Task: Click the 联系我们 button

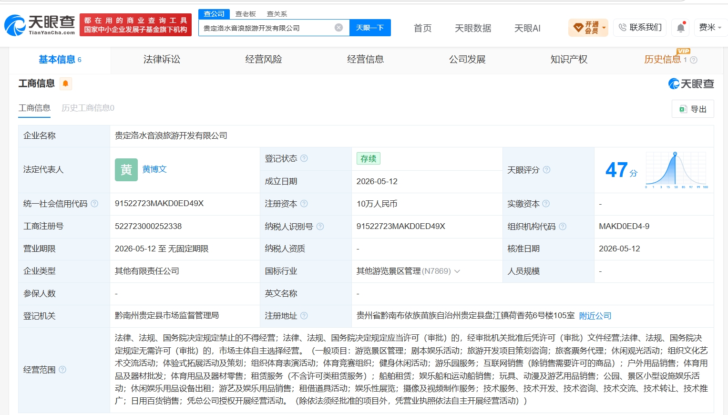Action: coord(640,28)
